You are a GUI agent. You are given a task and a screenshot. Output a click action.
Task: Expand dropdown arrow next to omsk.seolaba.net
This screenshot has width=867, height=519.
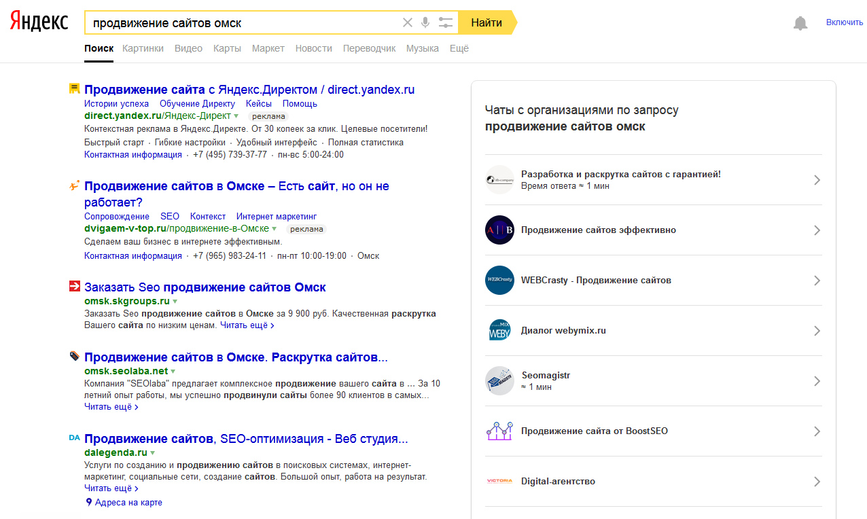coord(173,372)
